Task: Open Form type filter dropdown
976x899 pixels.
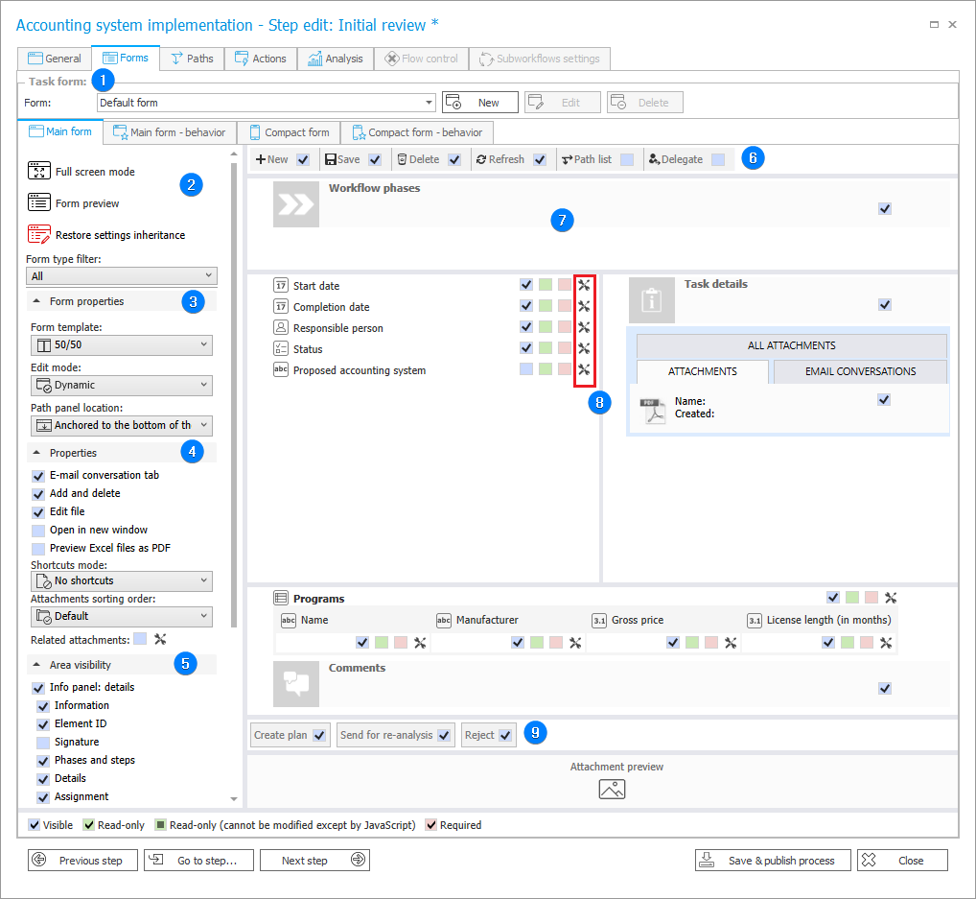Action: coord(122,276)
